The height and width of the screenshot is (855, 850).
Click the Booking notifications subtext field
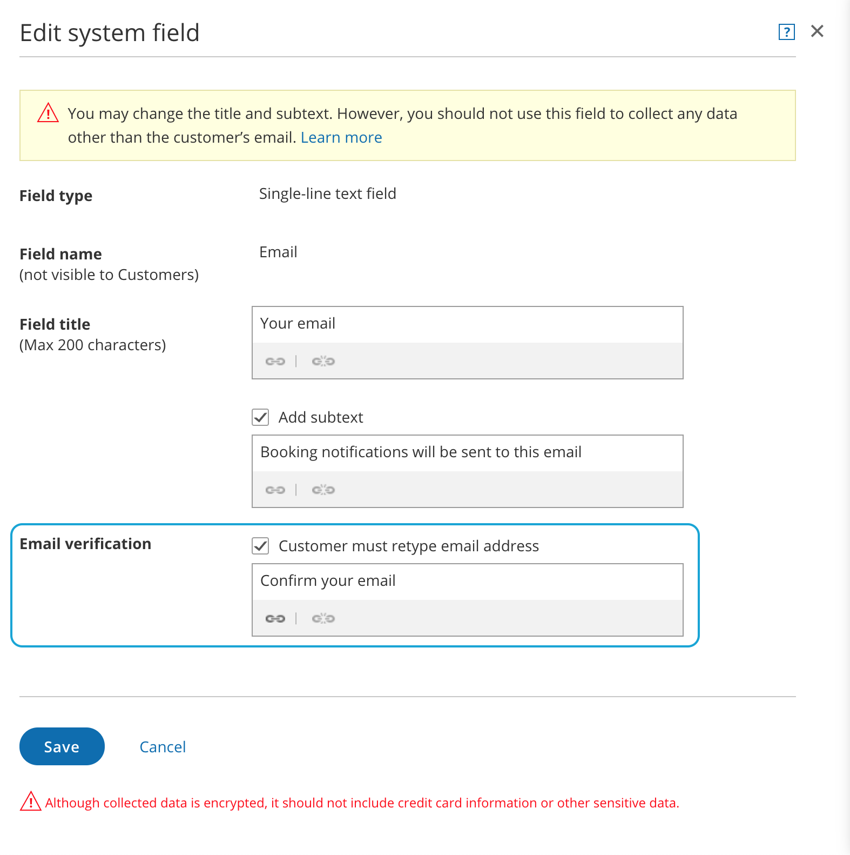point(467,453)
